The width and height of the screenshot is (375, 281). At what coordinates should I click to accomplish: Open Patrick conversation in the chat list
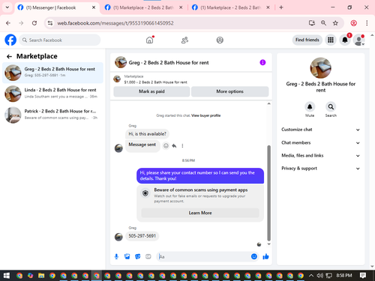point(52,115)
